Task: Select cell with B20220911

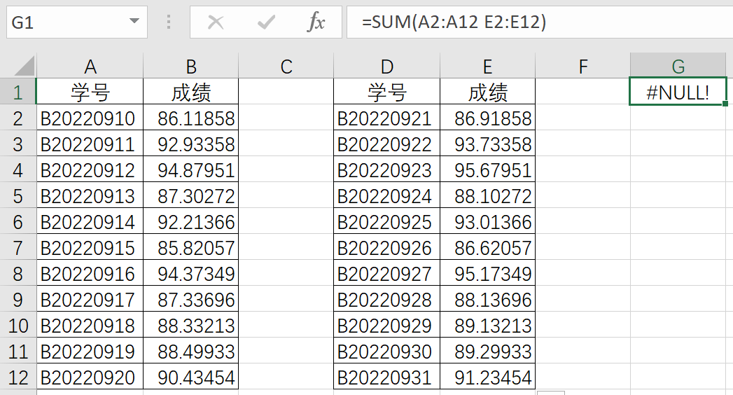Action: coord(90,144)
